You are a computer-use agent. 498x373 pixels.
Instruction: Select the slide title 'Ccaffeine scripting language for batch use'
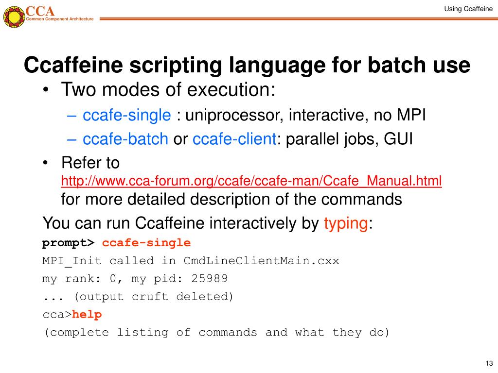(247, 65)
